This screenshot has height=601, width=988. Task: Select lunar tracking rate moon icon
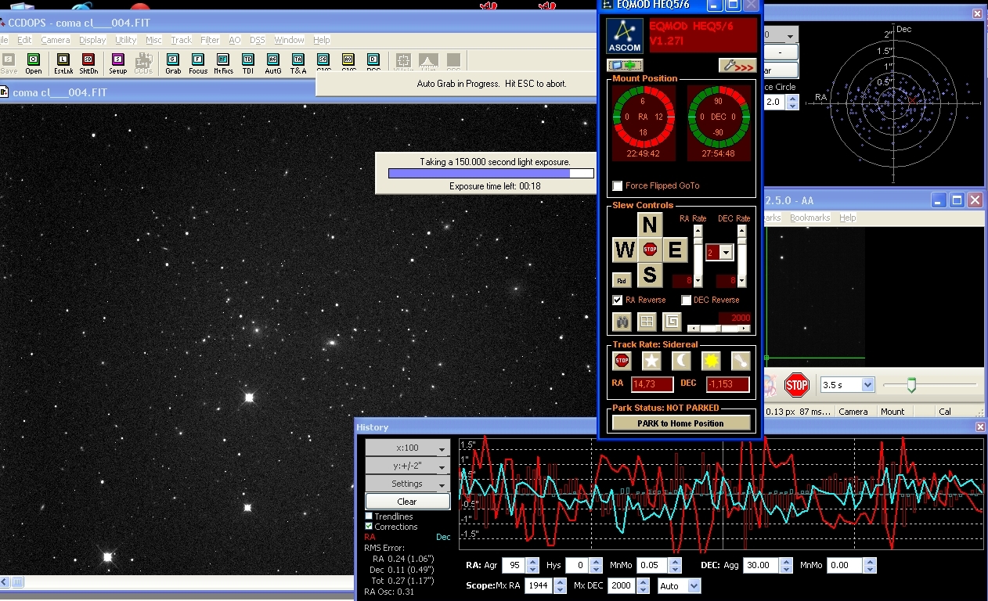point(681,360)
